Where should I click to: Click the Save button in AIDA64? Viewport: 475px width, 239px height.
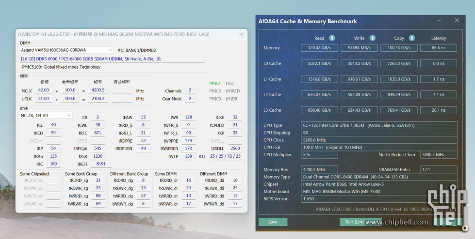click(x=273, y=222)
